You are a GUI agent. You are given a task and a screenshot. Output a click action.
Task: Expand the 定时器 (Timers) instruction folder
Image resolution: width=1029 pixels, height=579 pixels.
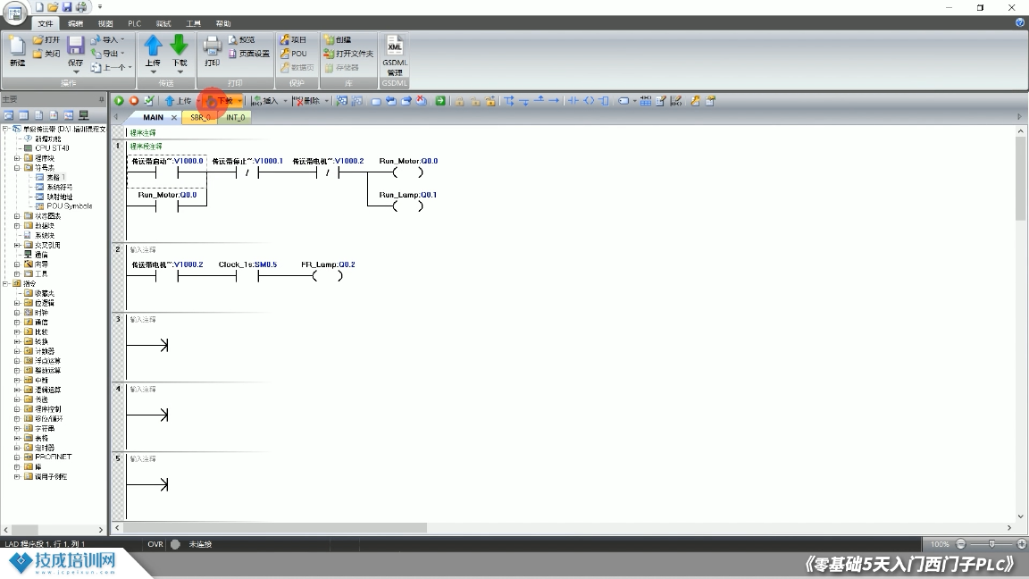point(17,448)
